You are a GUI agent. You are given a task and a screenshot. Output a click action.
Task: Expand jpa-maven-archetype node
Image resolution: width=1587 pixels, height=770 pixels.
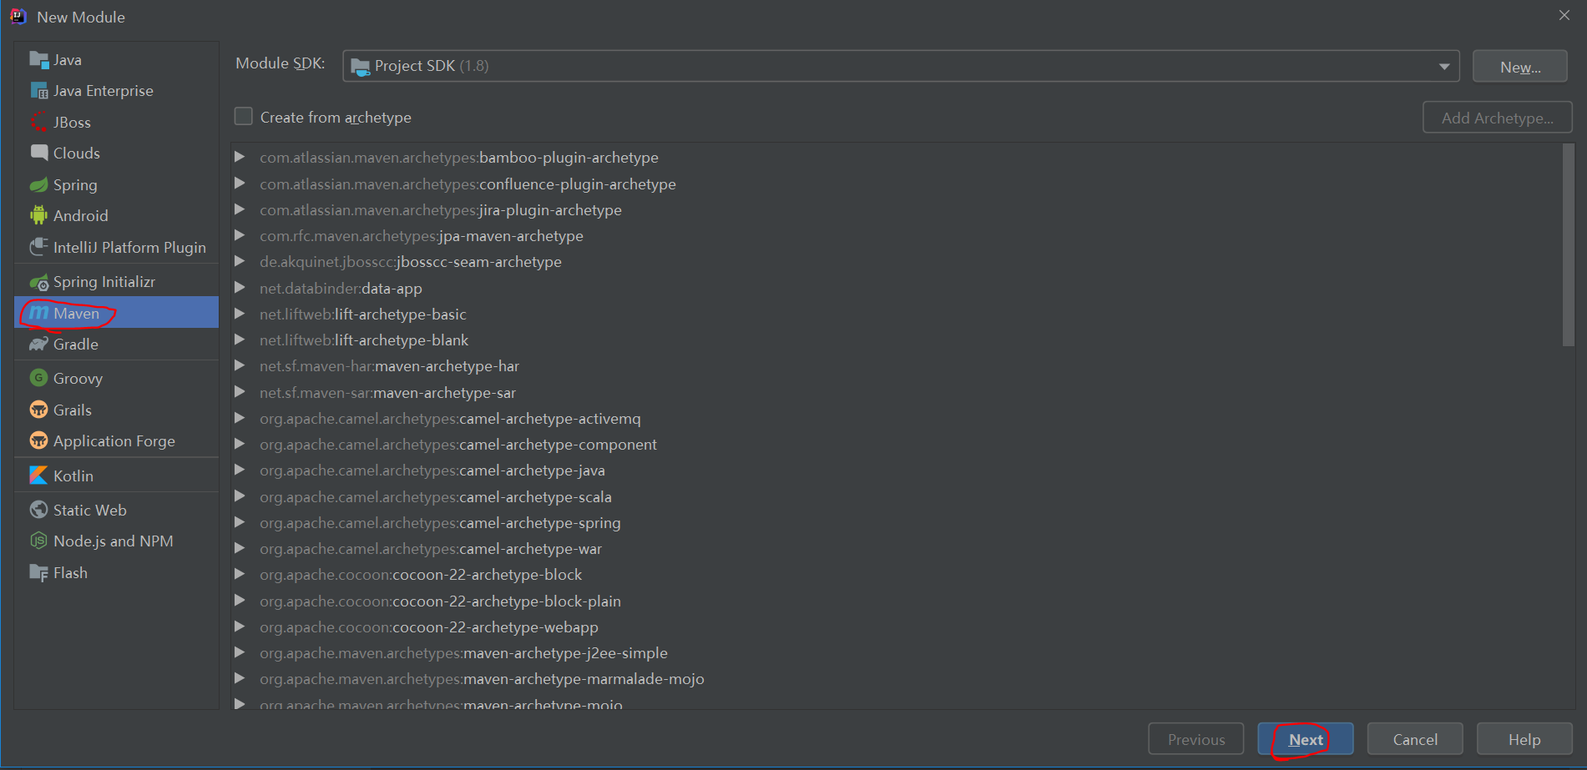(240, 235)
